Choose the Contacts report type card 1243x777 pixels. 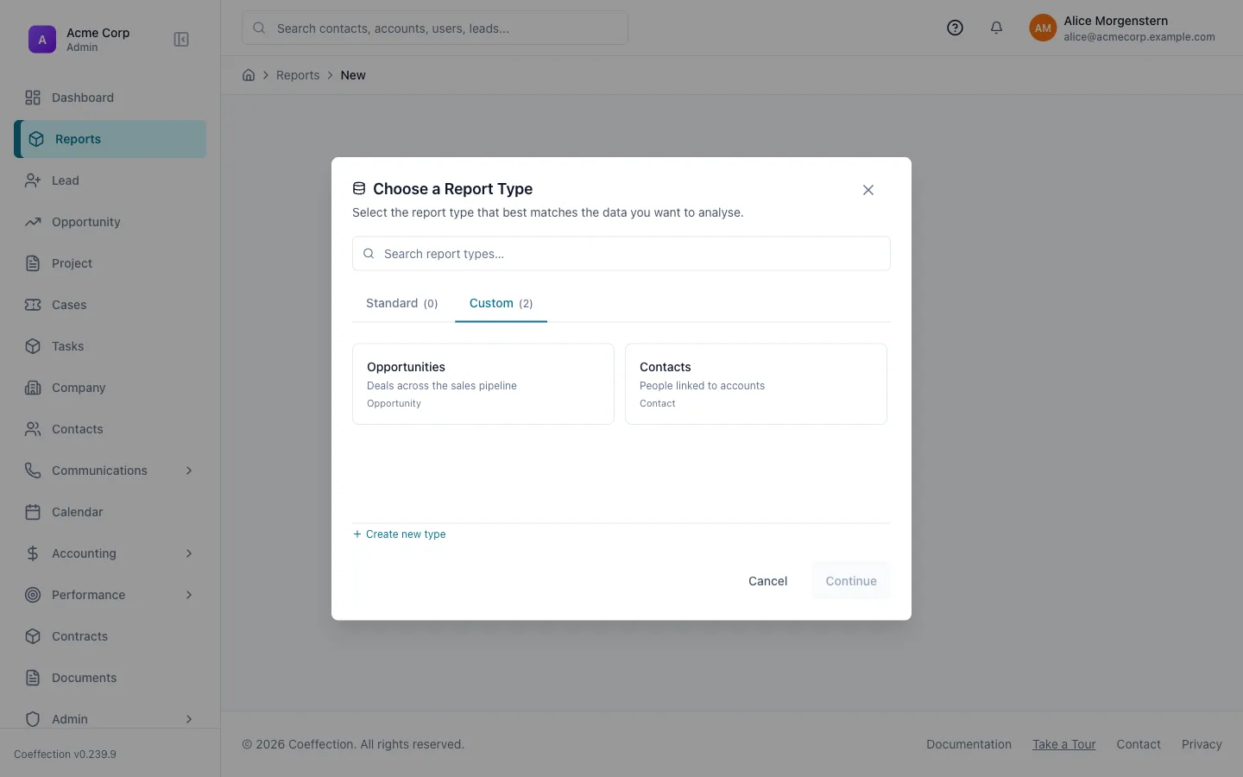[756, 384]
